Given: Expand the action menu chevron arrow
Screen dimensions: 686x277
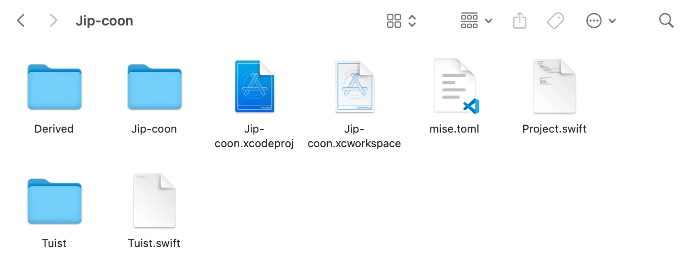Looking at the screenshot, I should 612,21.
